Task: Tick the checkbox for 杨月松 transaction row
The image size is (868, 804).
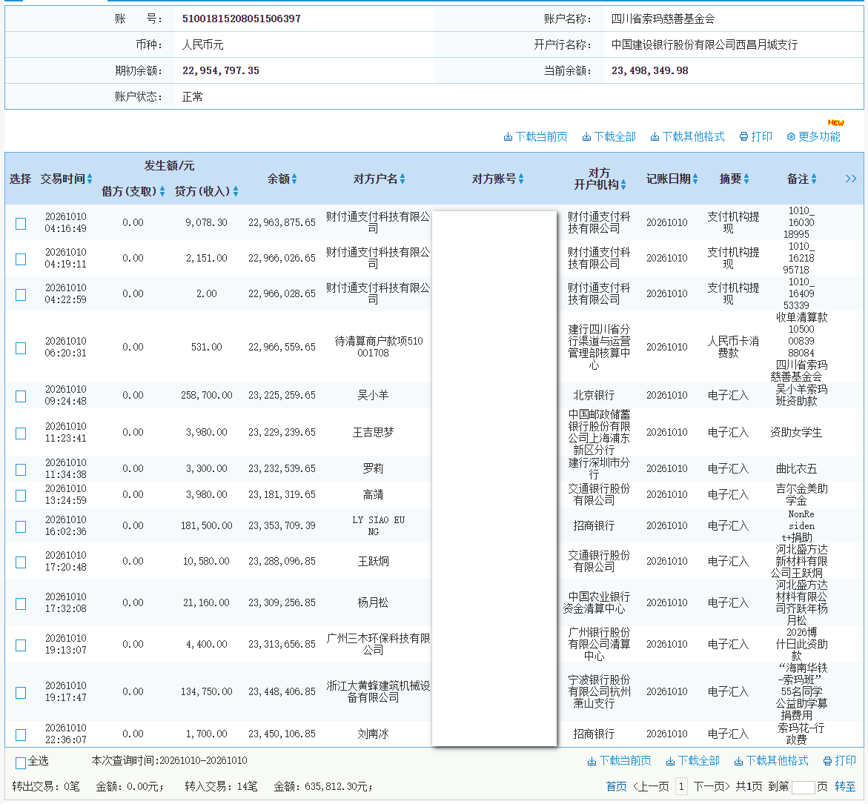Action: tap(21, 604)
